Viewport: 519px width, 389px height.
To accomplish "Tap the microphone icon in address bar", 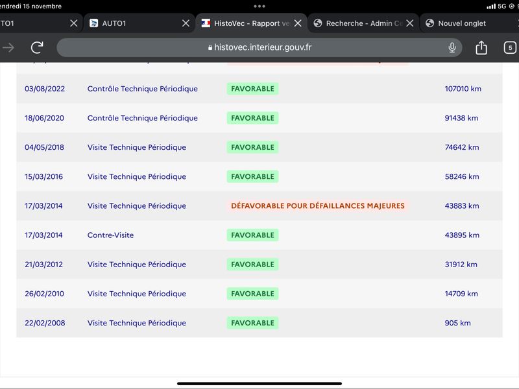I will click(452, 47).
